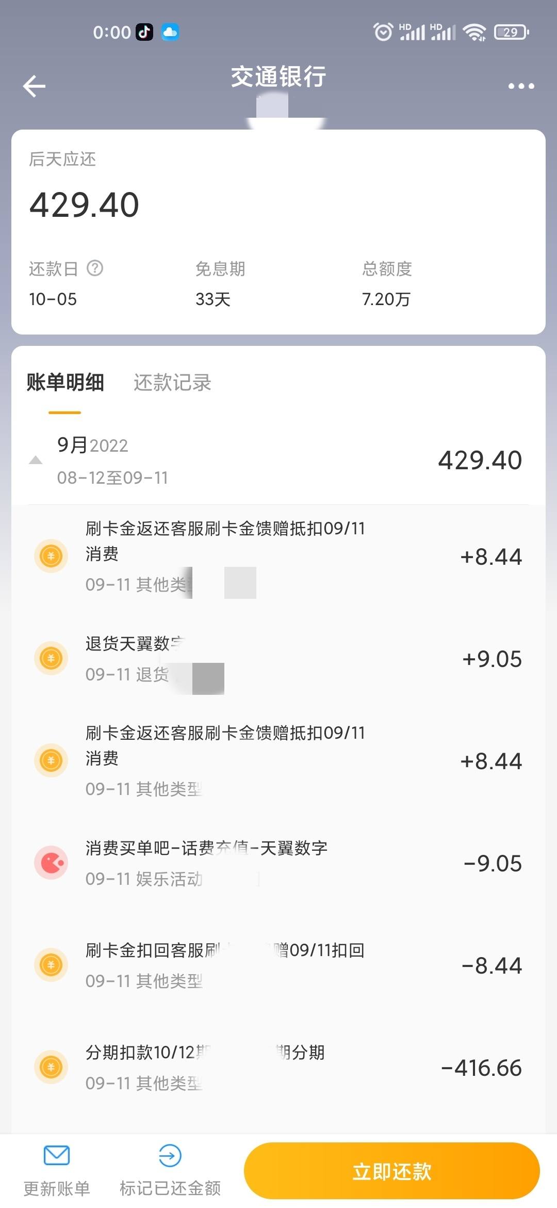Open the three-dot more options menu
The image size is (557, 1208).
click(521, 86)
